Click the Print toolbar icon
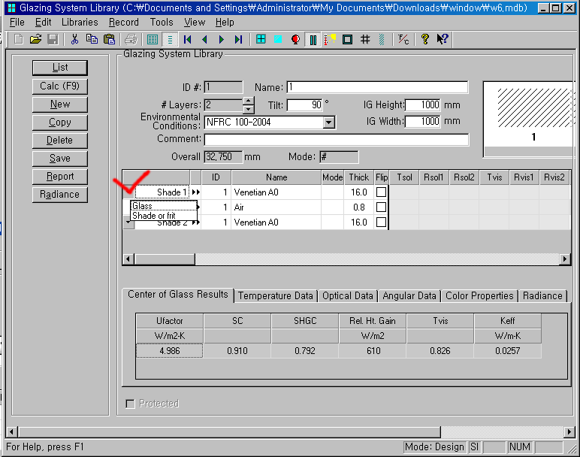580x457 pixels. click(131, 39)
